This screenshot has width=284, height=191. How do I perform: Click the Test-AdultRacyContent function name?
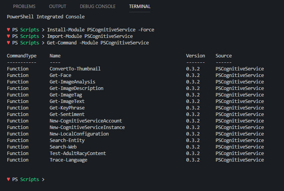coord(78,153)
